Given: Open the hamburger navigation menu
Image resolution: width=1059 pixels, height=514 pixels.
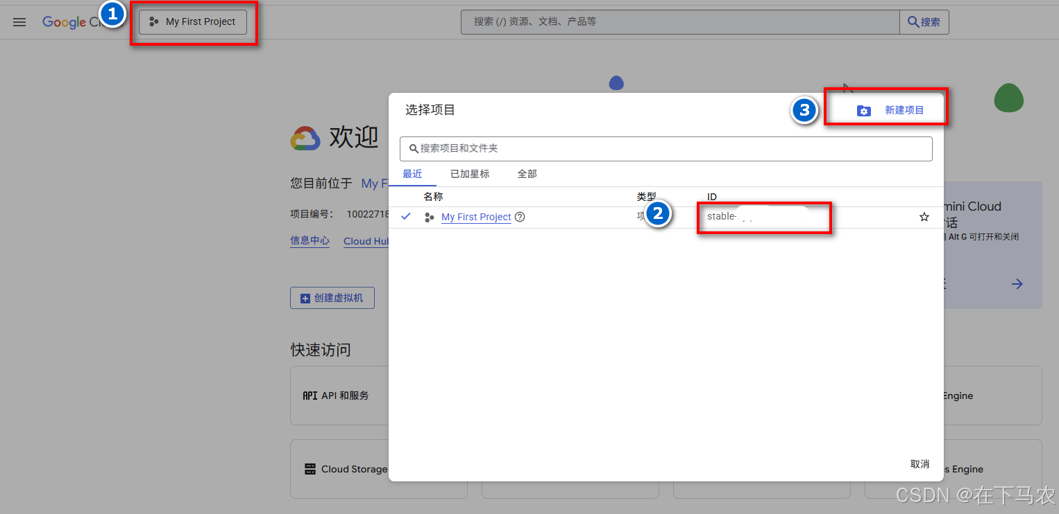Looking at the screenshot, I should [x=19, y=22].
